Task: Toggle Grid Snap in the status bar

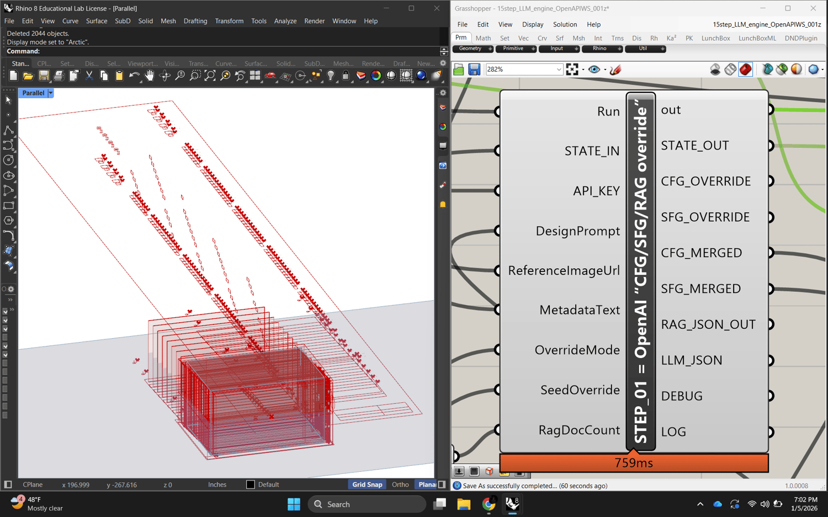Action: [x=367, y=484]
